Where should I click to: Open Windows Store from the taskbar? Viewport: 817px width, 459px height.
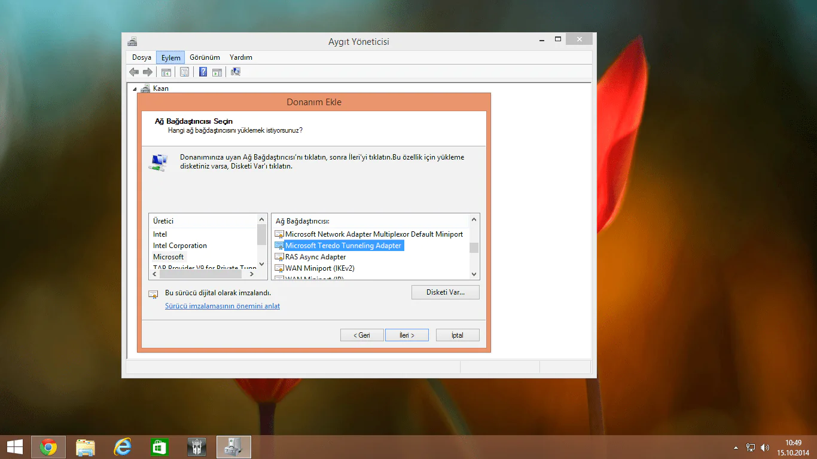(160, 447)
